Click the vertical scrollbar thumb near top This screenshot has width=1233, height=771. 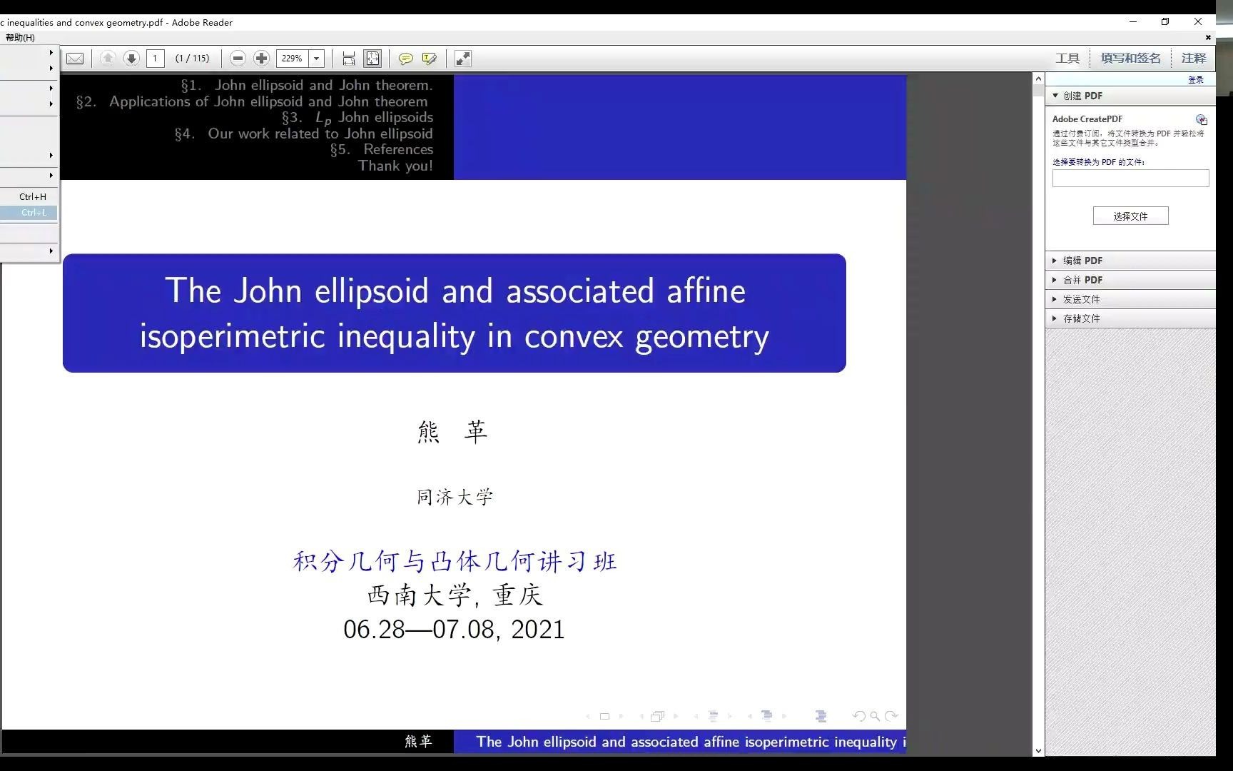click(1038, 91)
